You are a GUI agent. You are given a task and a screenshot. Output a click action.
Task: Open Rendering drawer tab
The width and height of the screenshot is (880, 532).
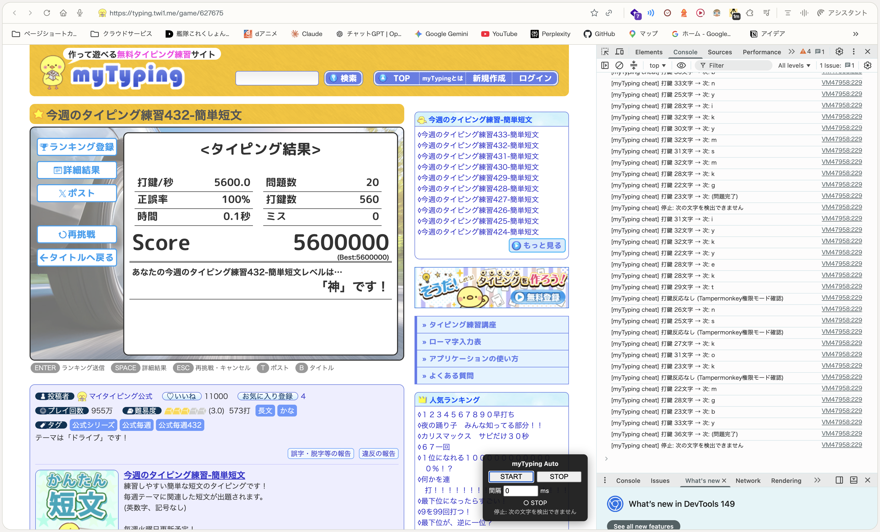coord(786,481)
